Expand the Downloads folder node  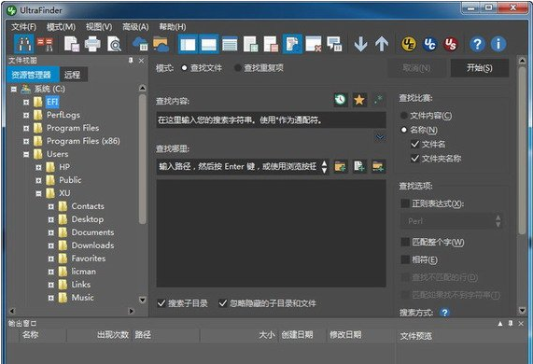50,245
